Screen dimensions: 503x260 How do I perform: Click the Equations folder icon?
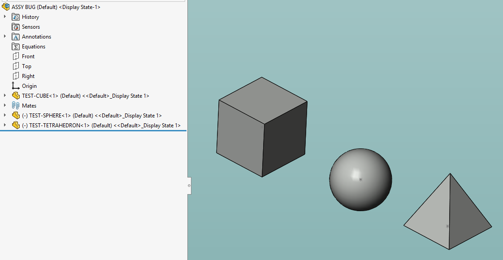tap(16, 47)
